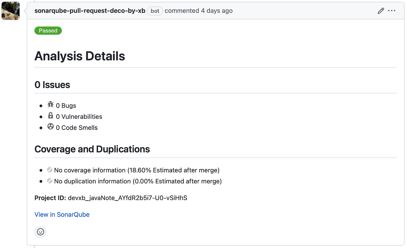Image resolution: width=407 pixels, height=248 pixels.
Task: Open the View in SonarQube link
Action: (62, 215)
